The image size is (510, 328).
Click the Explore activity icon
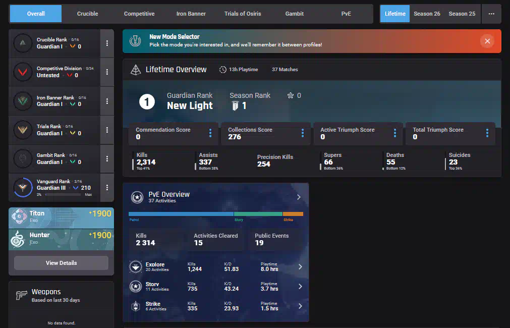[x=136, y=267]
